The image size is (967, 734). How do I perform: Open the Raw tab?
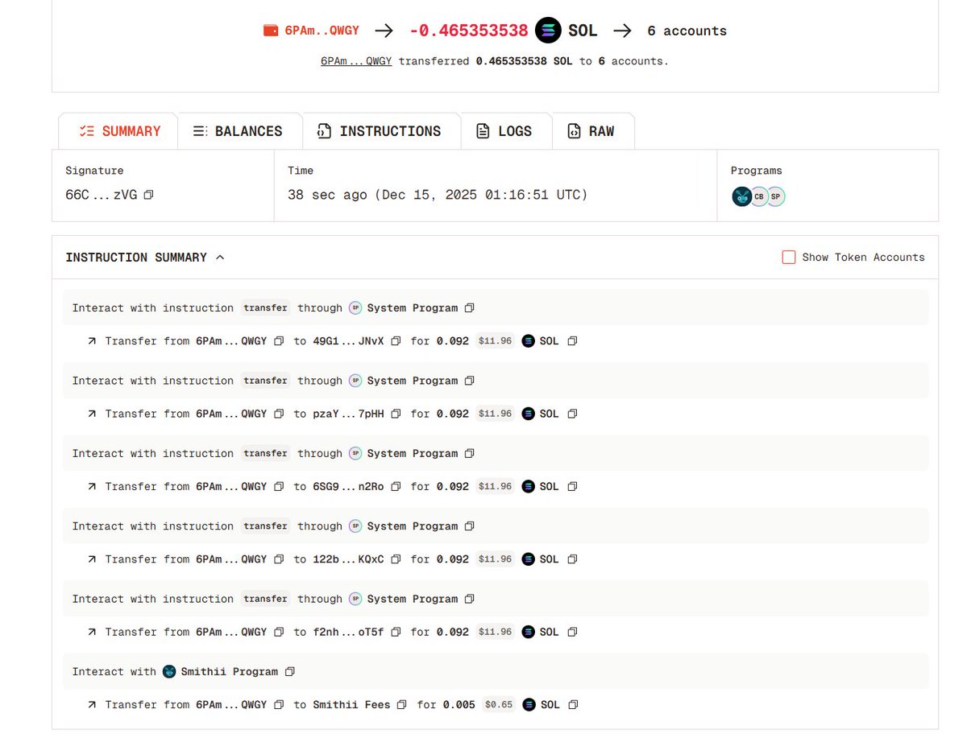pos(593,131)
